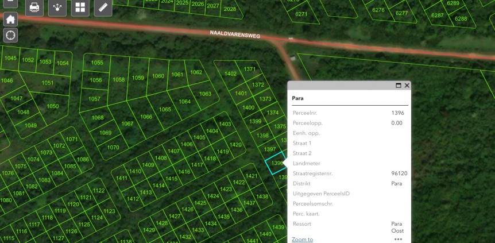The height and width of the screenshot is (243, 495).
Task: Click the Zoom to link
Action: point(303,240)
